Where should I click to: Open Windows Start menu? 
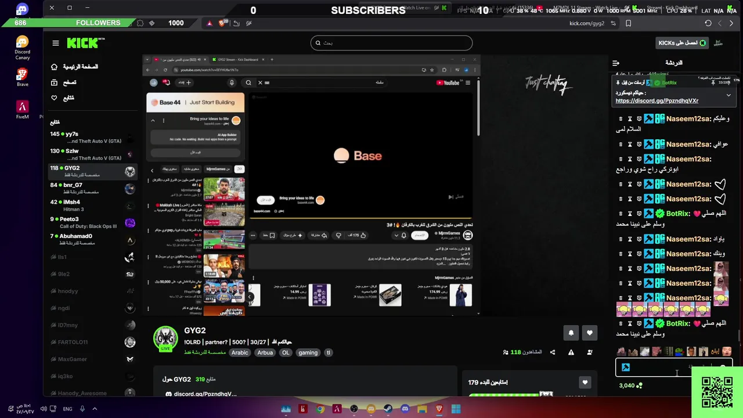456,409
